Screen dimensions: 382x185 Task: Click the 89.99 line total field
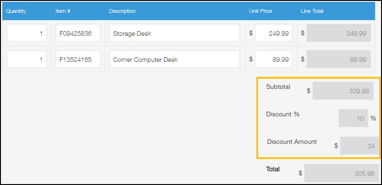click(x=338, y=60)
